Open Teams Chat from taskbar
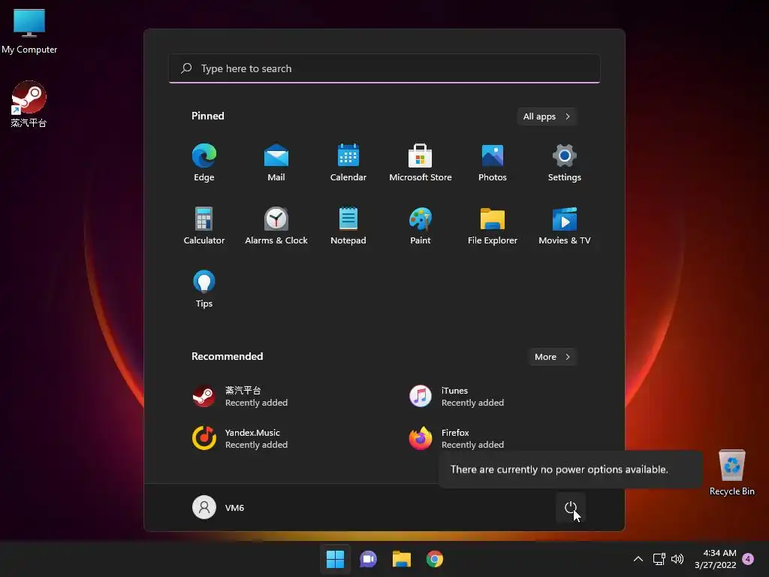 [368, 559]
